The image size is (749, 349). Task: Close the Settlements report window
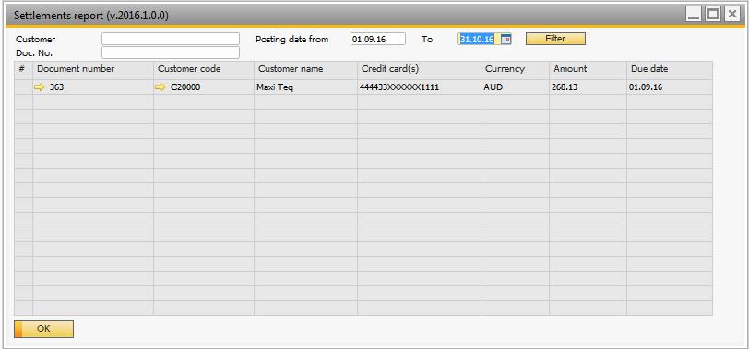[731, 15]
